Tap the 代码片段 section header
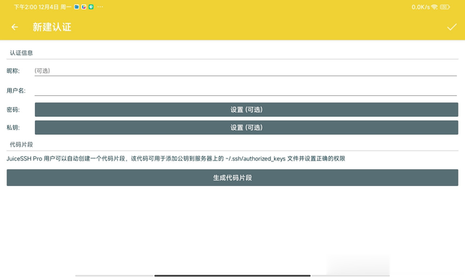This screenshot has width=465, height=279. [x=21, y=145]
